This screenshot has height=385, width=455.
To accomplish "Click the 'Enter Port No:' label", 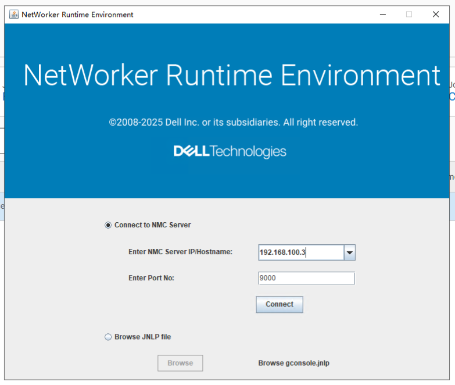I will [151, 278].
